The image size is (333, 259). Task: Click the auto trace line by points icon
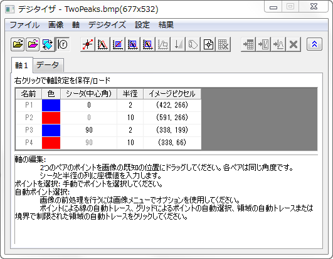pyautogui.click(x=103, y=44)
